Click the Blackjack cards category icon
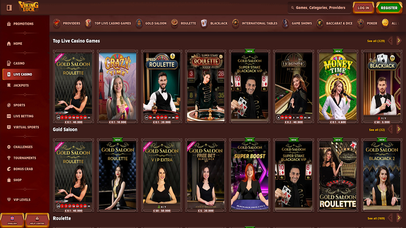This screenshot has width=406, height=228. [x=204, y=23]
